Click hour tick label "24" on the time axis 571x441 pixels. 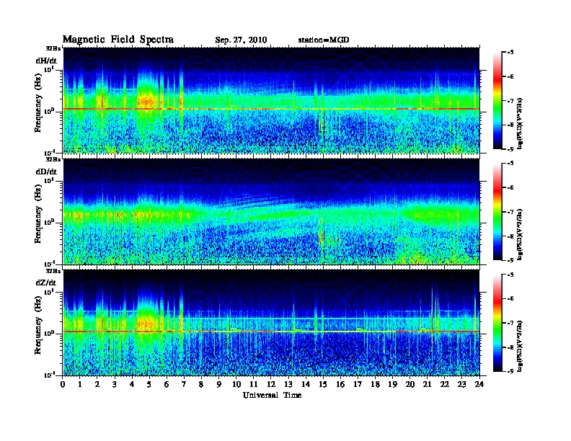(479, 385)
